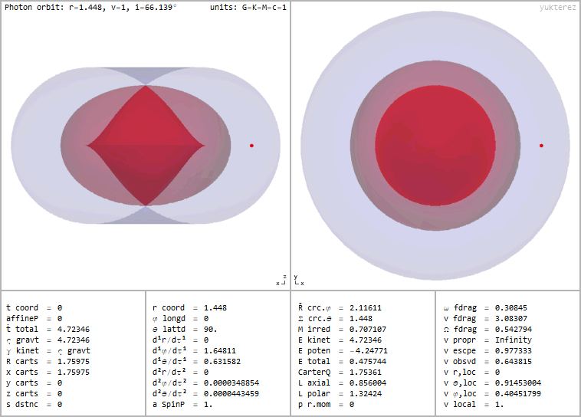Screen dimensions: 581x417
Task: Click the red central disc in top view
Action: 435,145
